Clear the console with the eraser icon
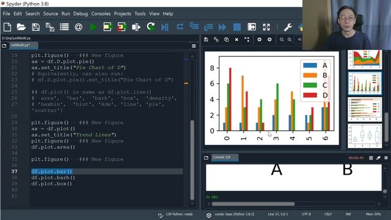Viewport: 391px width, 220px height. coord(378,158)
